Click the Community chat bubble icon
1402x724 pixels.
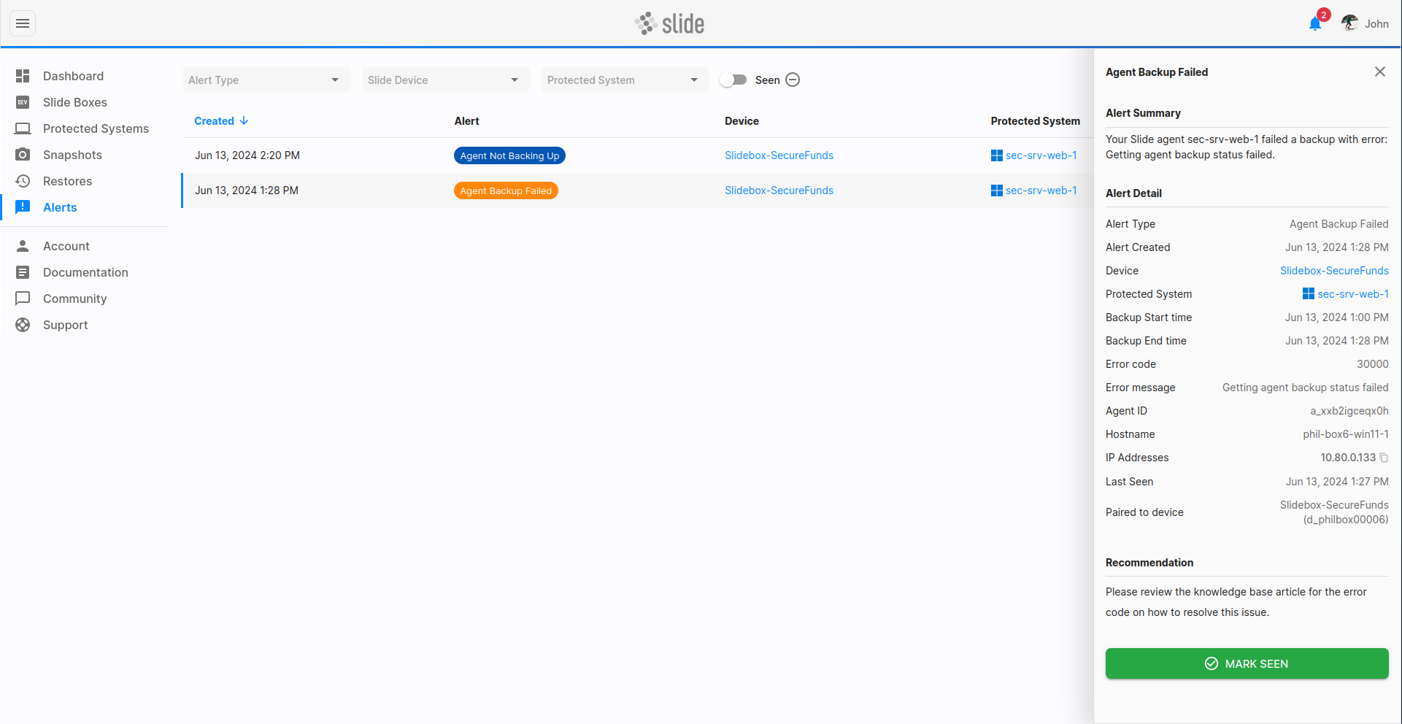(x=23, y=299)
